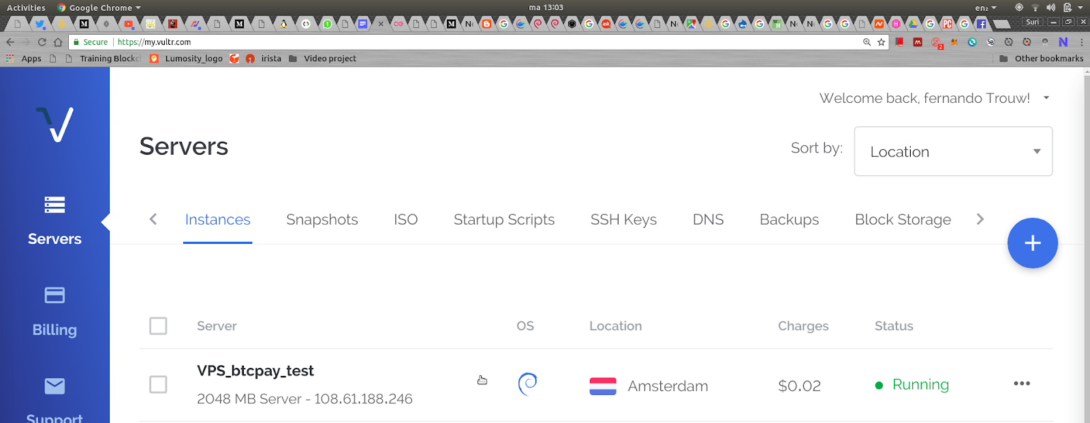Open the Google Chrome app menu in the top bar
This screenshot has width=1090, height=423.
tap(99, 7)
